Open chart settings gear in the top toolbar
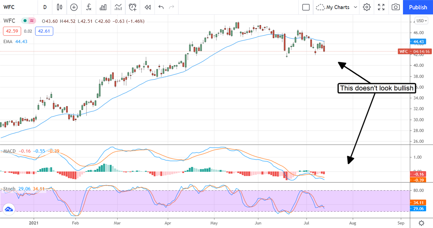Image resolution: width=433 pixels, height=228 pixels. [x=367, y=7]
